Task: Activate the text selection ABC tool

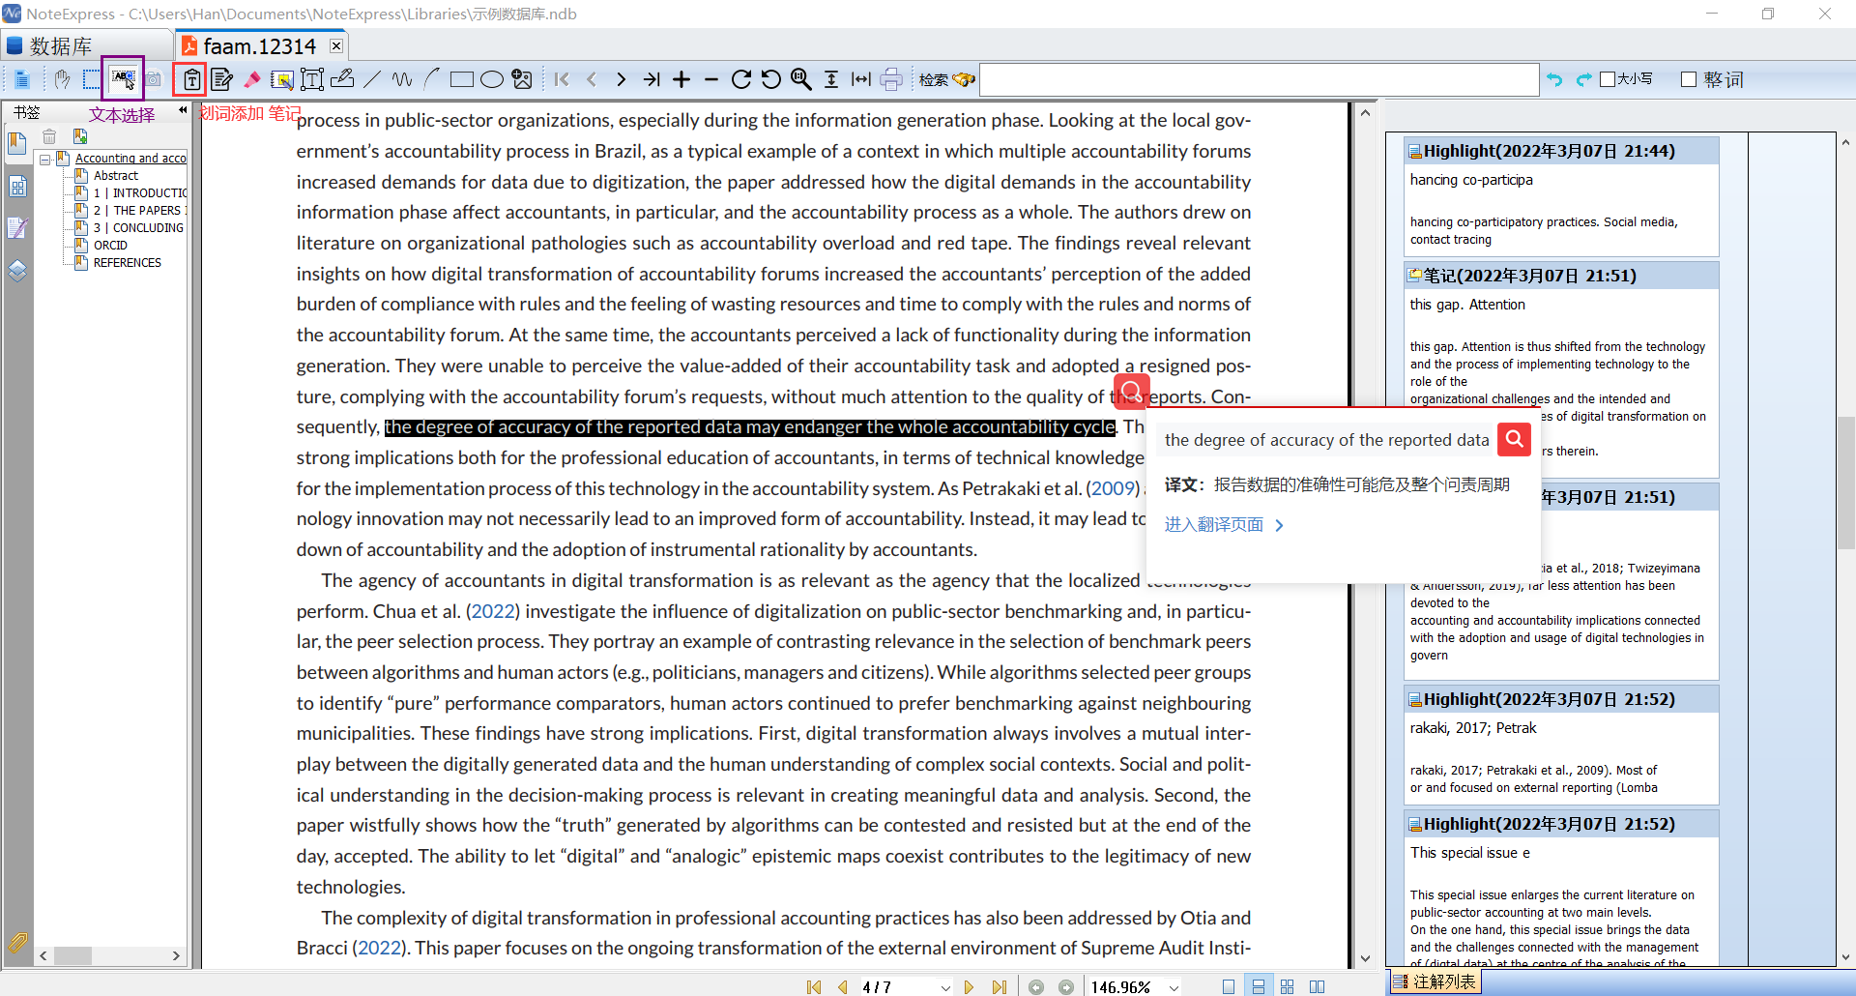Action: coord(123,79)
